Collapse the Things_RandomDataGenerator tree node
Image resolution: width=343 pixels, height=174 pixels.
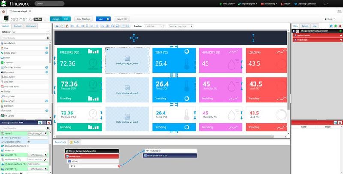[294, 31]
